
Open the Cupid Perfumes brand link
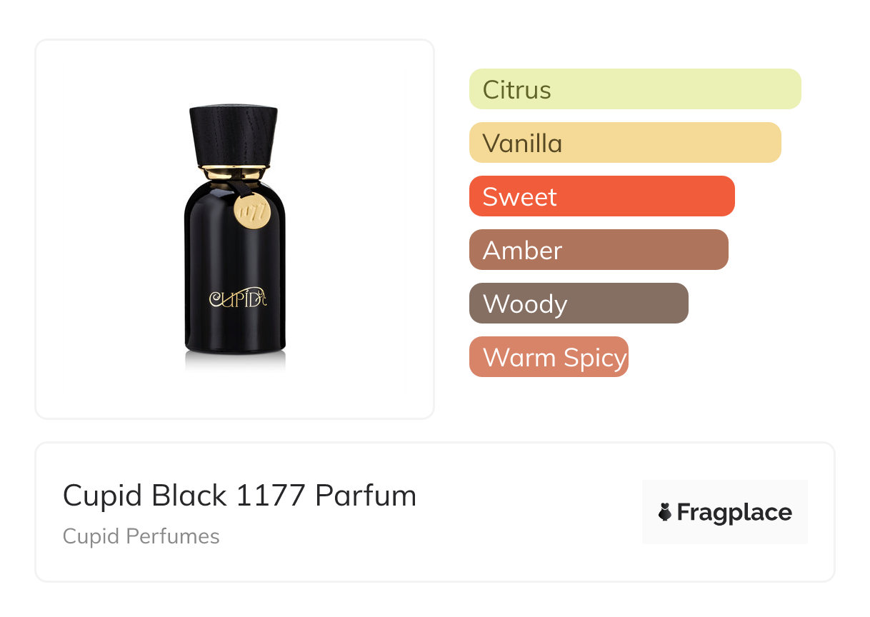click(x=141, y=536)
